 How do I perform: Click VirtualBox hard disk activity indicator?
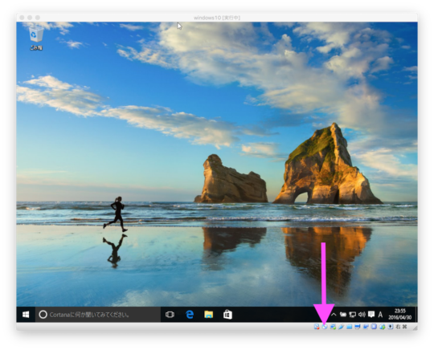pos(317,327)
